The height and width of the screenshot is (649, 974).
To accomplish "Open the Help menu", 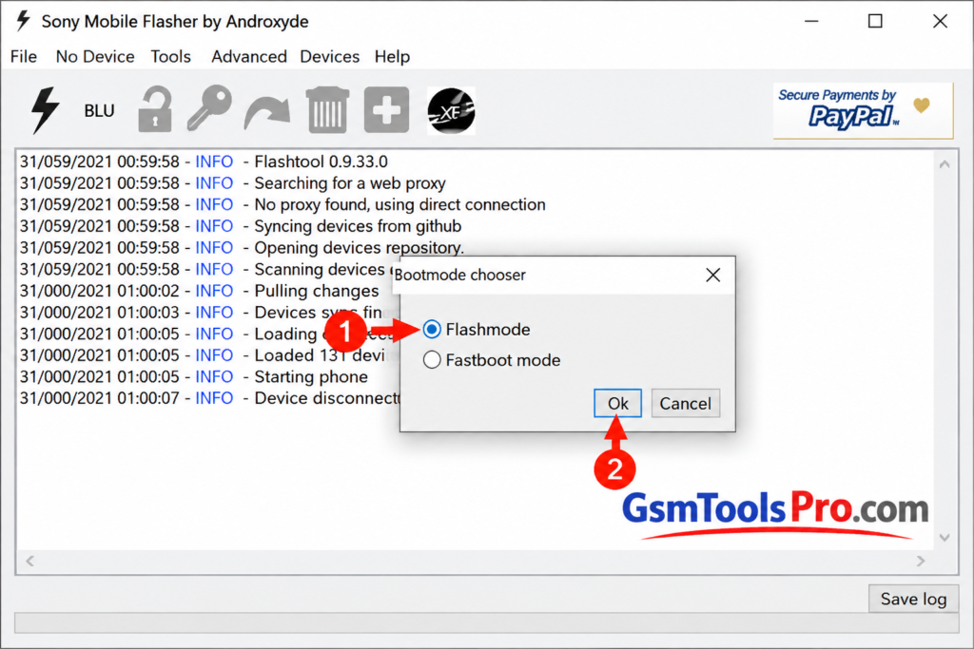I will tap(392, 56).
